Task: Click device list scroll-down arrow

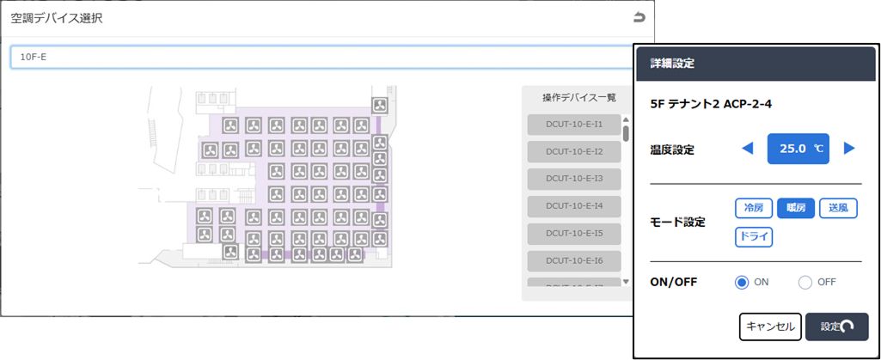Action: [626, 282]
